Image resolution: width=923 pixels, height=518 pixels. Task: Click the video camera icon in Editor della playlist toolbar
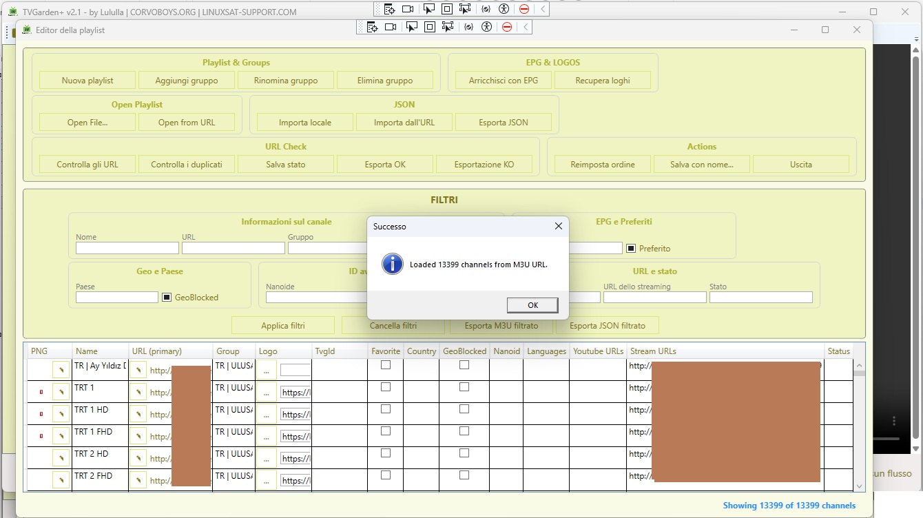click(391, 27)
